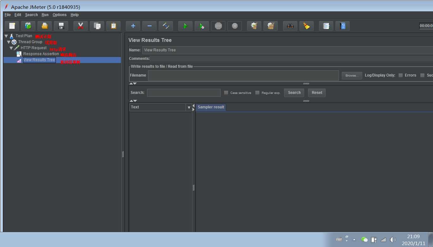The image size is (433, 247).
Task: Click the Help question mark toolbar icon
Action: 343,26
